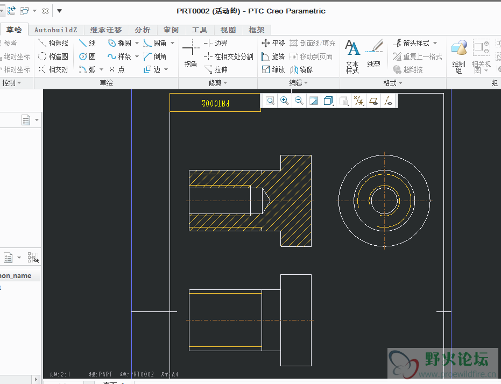Select the Translate (平移) edit tool

273,43
